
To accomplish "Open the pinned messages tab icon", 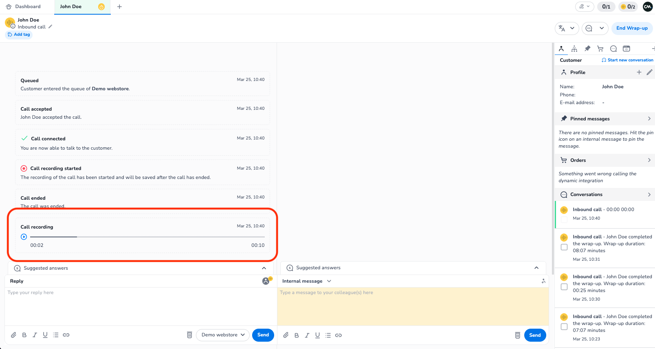I will [587, 49].
